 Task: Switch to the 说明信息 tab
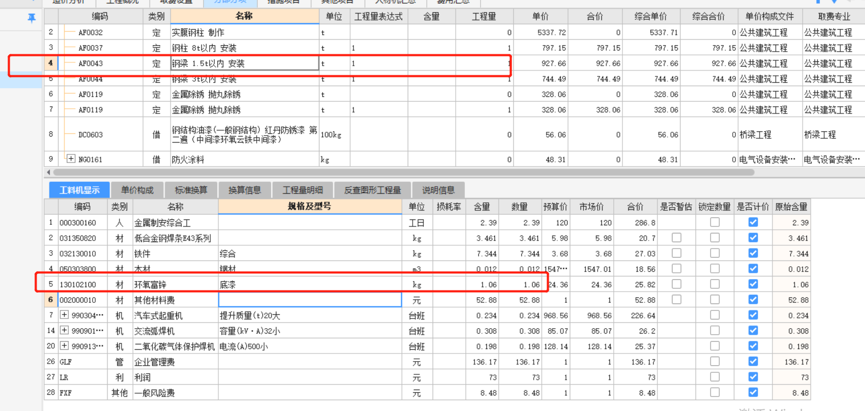point(438,190)
